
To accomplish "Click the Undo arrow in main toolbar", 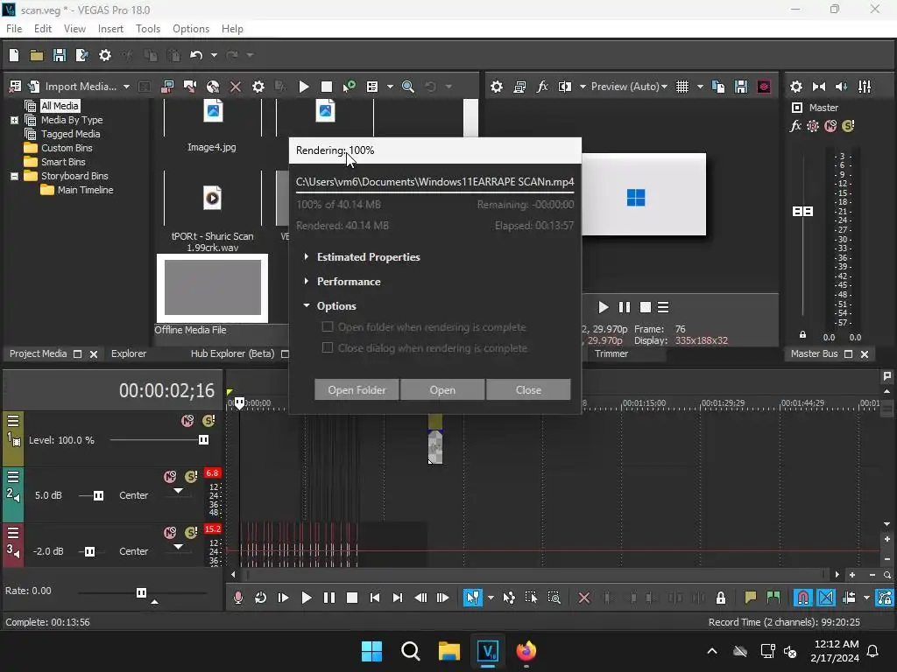I will point(196,55).
